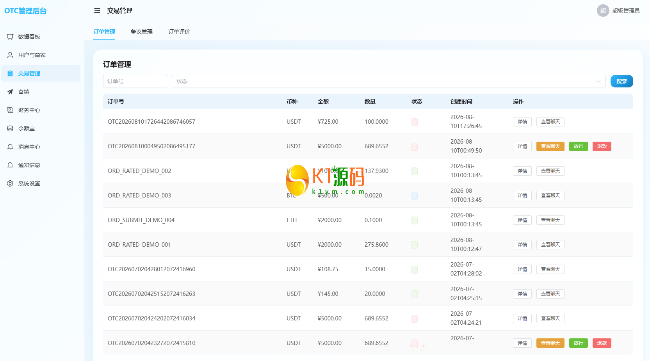This screenshot has width=650, height=361.
Task: Click 查看聊天 for order OTC2026070204242020724160​34
Action: point(550,318)
